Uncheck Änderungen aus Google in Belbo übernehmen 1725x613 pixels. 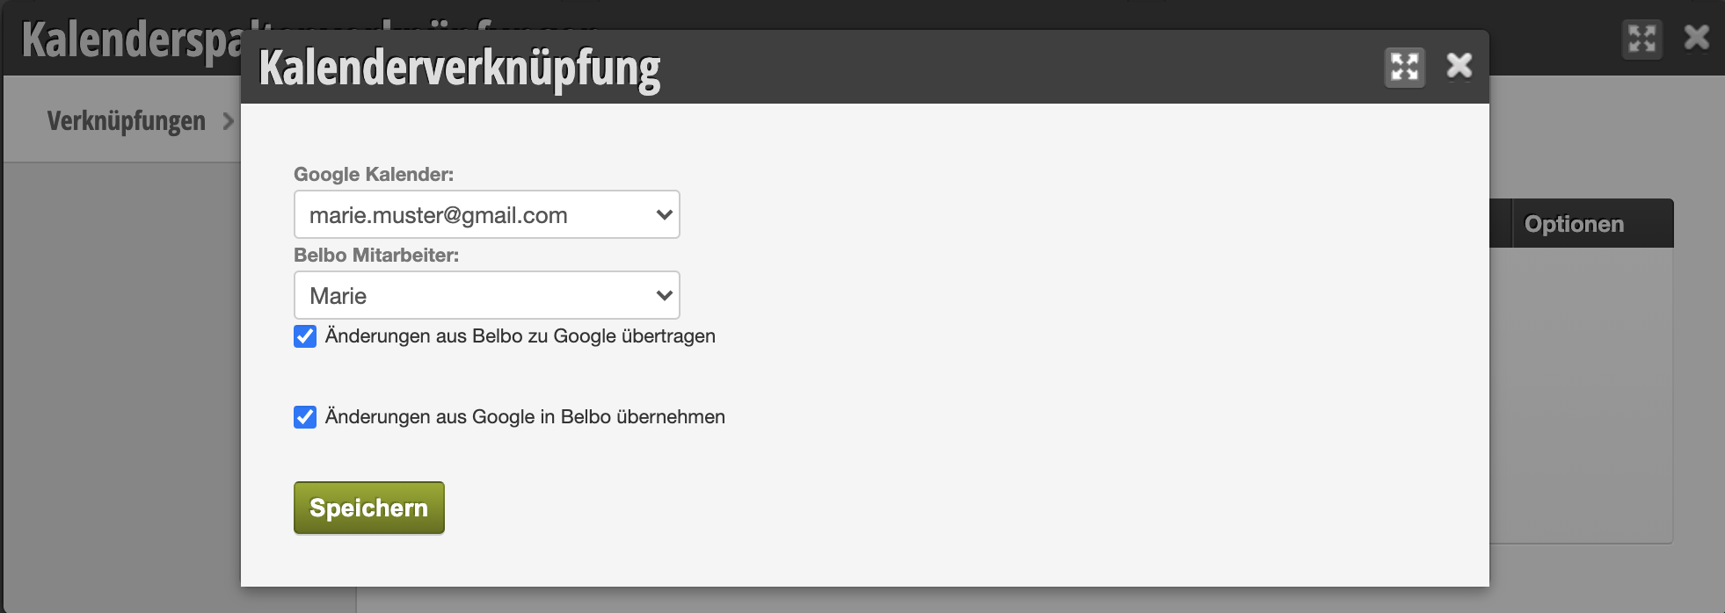305,417
